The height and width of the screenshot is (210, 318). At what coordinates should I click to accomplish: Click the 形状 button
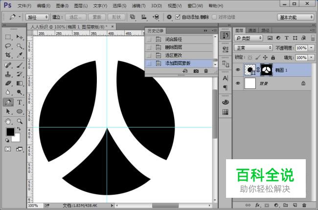coord(116,17)
